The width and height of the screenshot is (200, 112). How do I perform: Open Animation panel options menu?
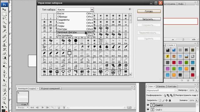134,89
